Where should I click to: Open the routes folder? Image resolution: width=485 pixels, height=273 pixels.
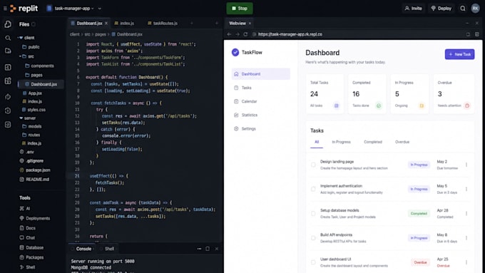[x=31, y=135]
